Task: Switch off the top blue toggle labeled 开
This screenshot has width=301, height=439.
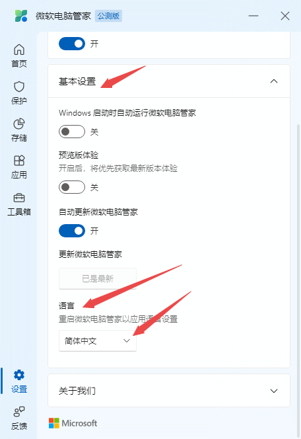Action: tap(72, 44)
